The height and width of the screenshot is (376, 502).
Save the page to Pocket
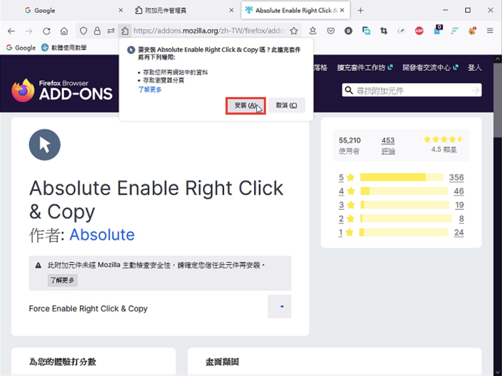331,31
